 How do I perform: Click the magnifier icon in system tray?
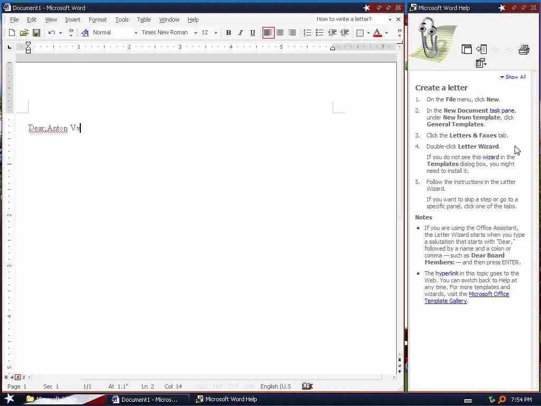(502, 400)
